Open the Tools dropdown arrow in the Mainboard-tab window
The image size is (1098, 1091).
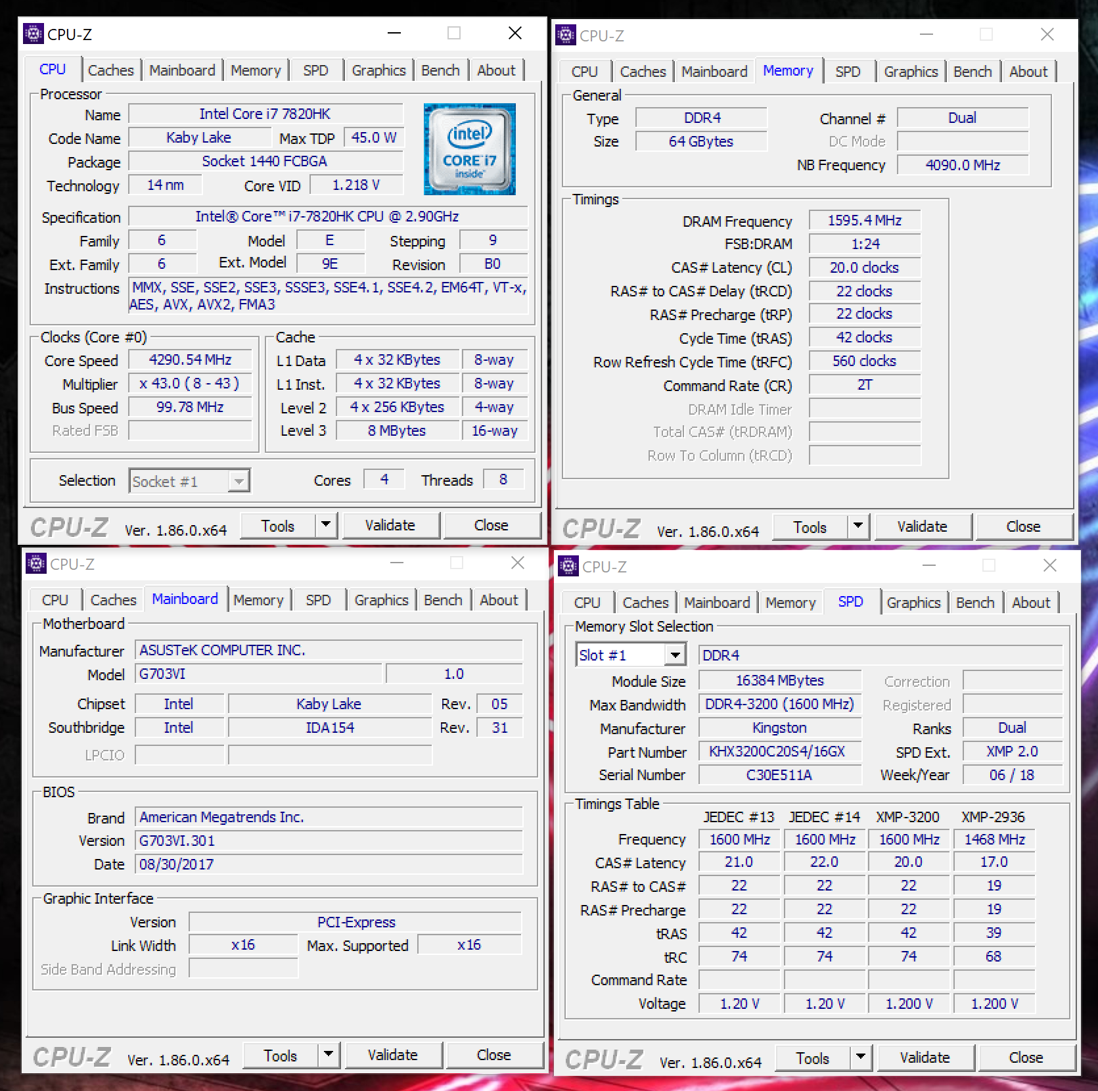click(x=329, y=1055)
